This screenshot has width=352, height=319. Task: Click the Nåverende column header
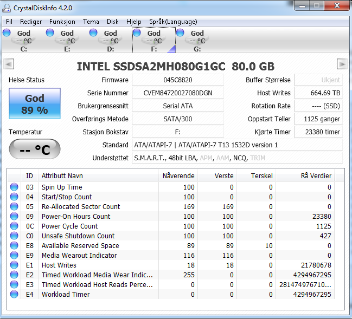click(x=178, y=176)
